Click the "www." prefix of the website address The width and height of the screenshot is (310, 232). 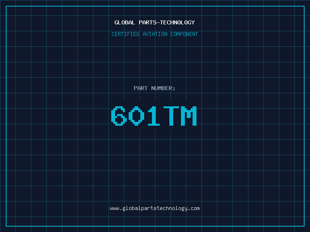pyautogui.click(x=115, y=208)
